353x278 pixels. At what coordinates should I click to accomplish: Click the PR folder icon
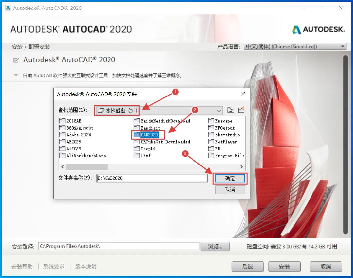[x=211, y=149]
